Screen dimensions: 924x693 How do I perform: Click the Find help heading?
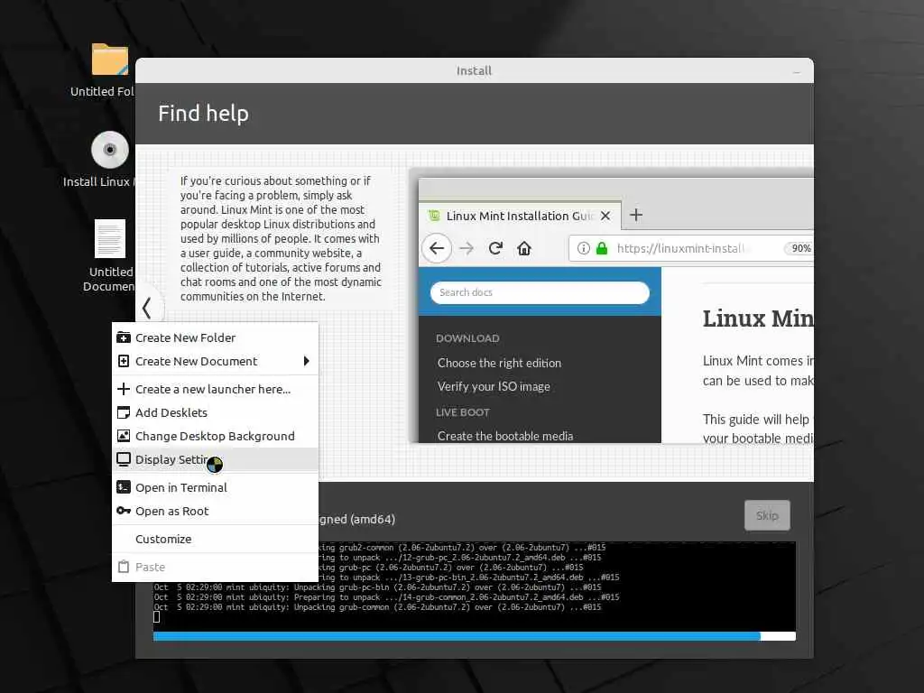203,113
